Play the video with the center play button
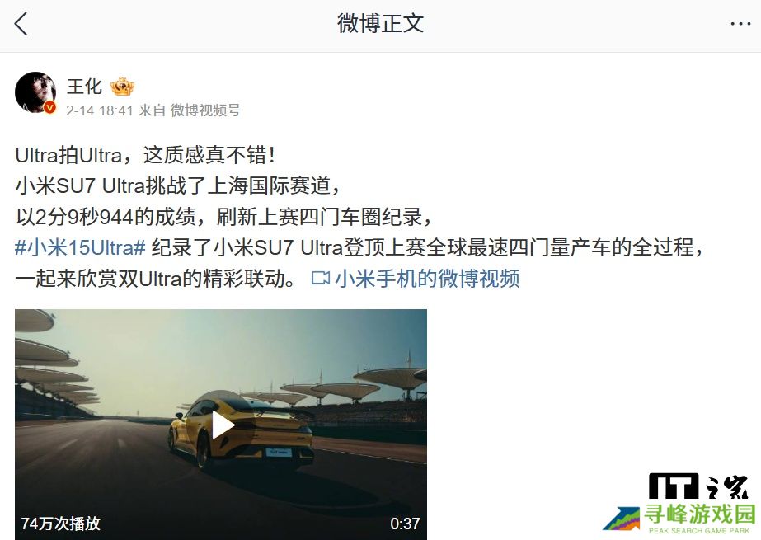 223,425
